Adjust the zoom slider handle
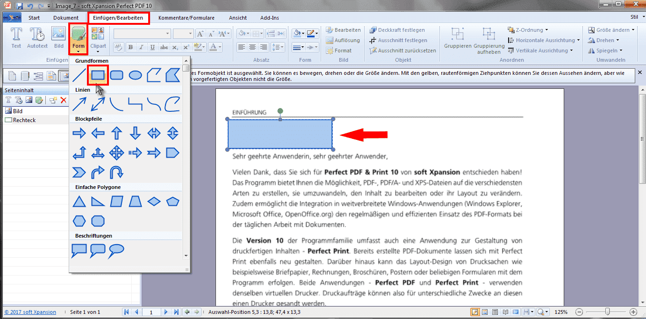This screenshot has width=646, height=319. tap(607, 312)
